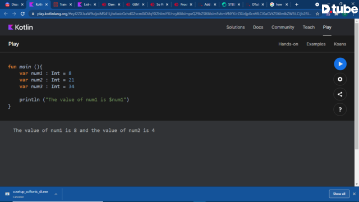Close the downloads bar
The height and width of the screenshot is (202, 359).
tap(354, 194)
